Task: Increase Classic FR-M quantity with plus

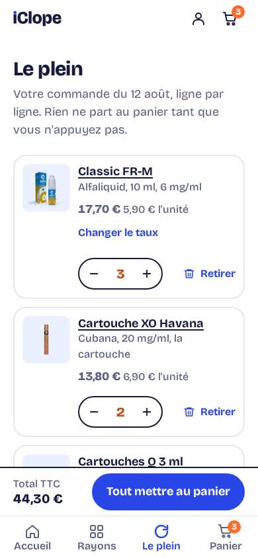Action: click(x=147, y=274)
